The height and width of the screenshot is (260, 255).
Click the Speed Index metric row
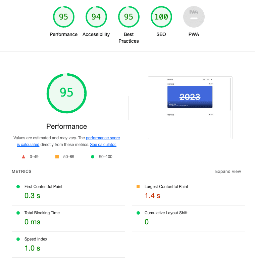[x=36, y=239]
